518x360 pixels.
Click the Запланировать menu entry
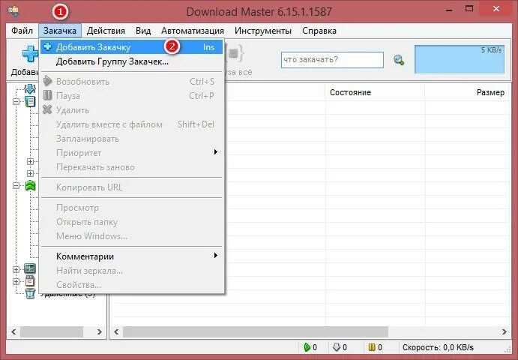pos(131,139)
